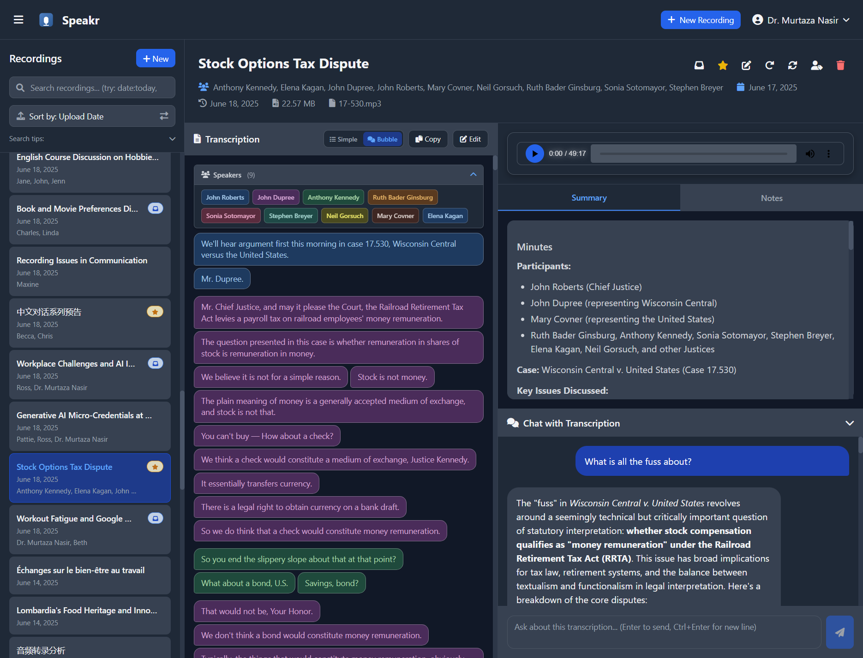Click the star badge on Stock Options Tax Dispute card
The height and width of the screenshot is (658, 863).
155,467
